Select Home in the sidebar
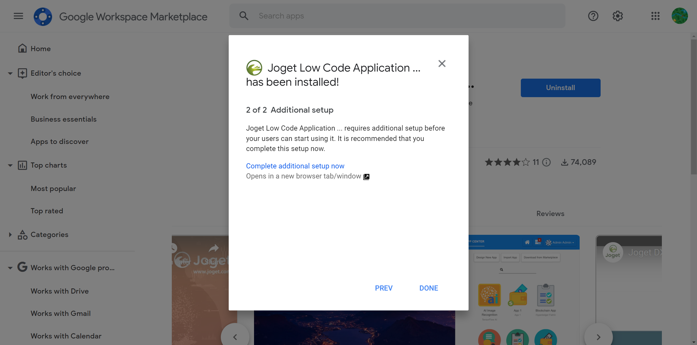The image size is (697, 345). click(x=41, y=49)
